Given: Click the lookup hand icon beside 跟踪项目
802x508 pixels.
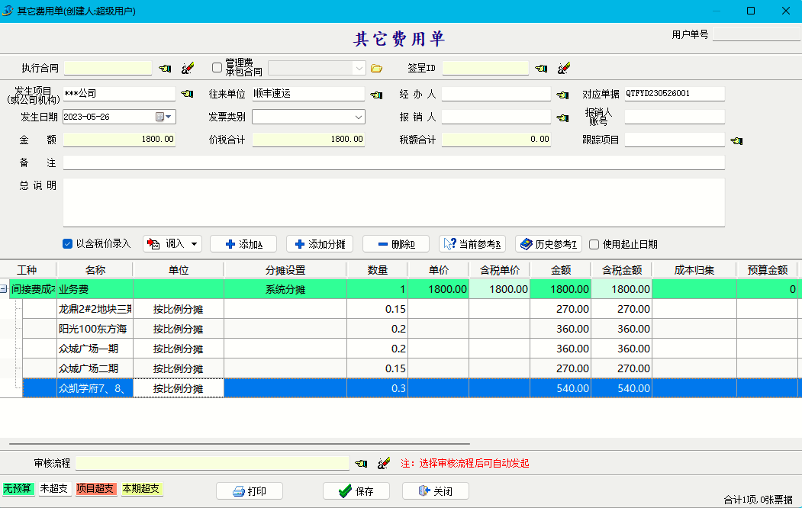Looking at the screenshot, I should click(736, 140).
